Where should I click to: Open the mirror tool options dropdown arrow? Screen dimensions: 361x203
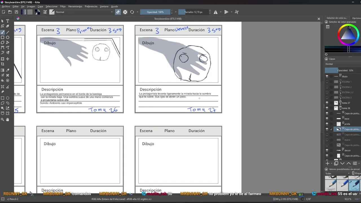[x=221, y=12]
